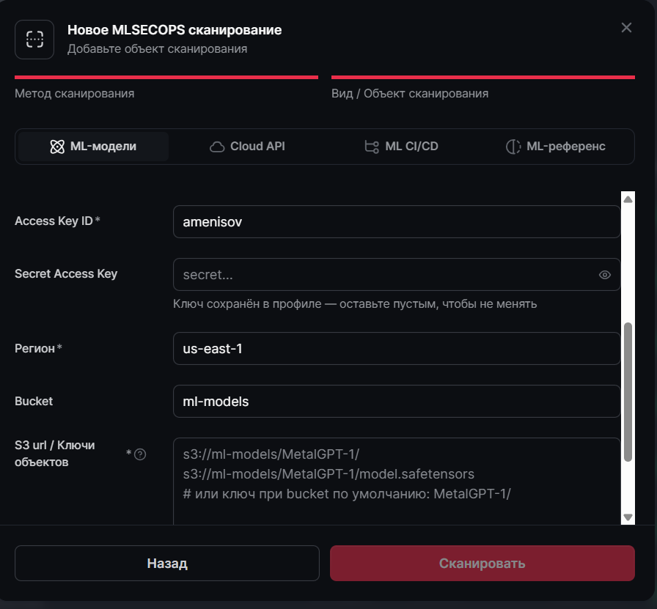Click the scrollbar down arrow
This screenshot has width=657, height=609.
click(x=628, y=517)
